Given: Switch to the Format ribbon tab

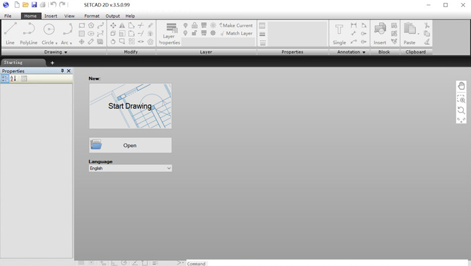Looking at the screenshot, I should click(92, 16).
